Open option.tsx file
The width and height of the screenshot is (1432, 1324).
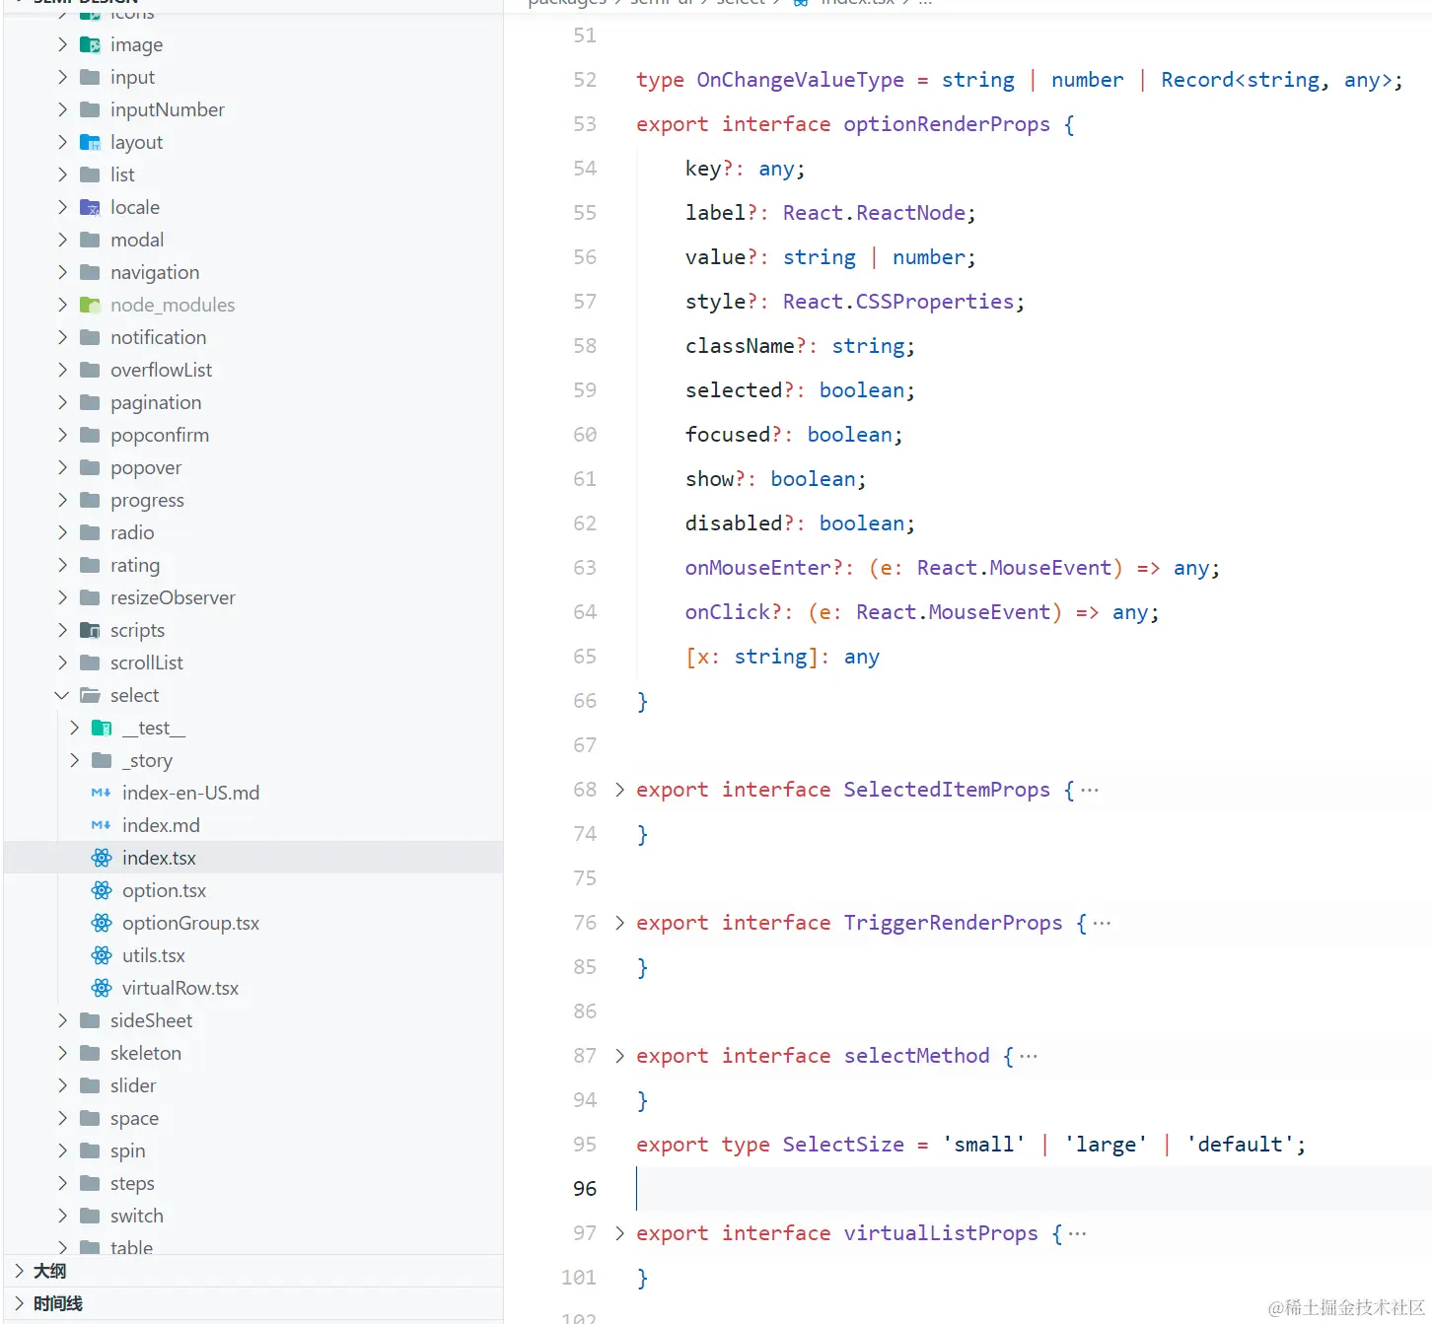[x=164, y=890]
